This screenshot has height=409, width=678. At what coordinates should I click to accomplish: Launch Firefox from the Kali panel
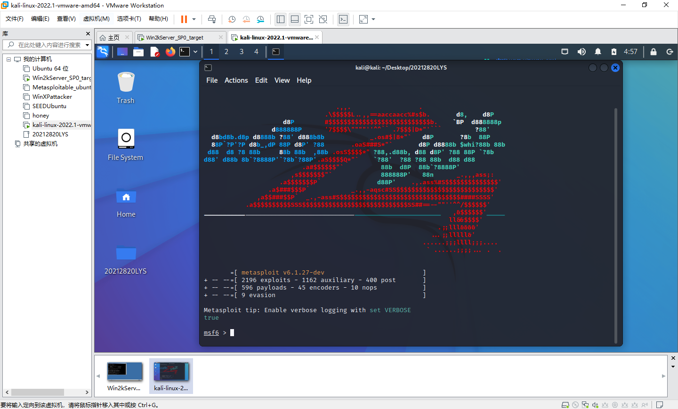point(170,52)
